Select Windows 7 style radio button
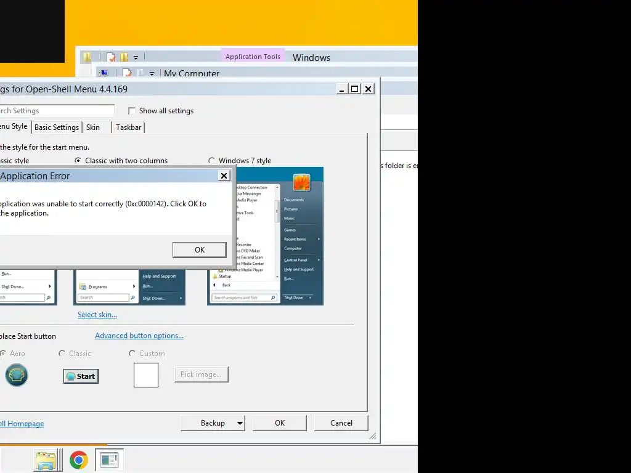 (x=212, y=161)
